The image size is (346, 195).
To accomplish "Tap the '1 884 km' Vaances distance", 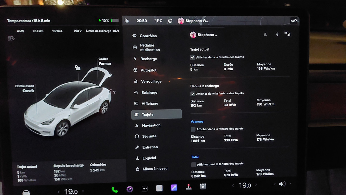I will click(198, 141).
